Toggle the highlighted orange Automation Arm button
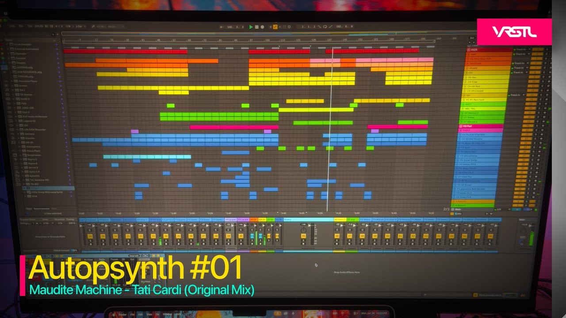The width and height of the screenshot is (566, 318). pyautogui.click(x=275, y=27)
